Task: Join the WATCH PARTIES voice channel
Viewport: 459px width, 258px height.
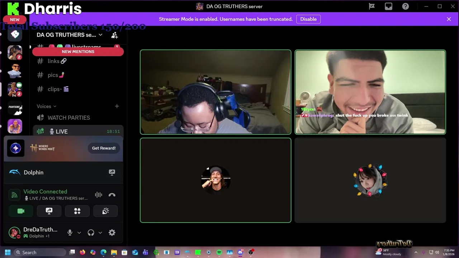Action: point(78,118)
